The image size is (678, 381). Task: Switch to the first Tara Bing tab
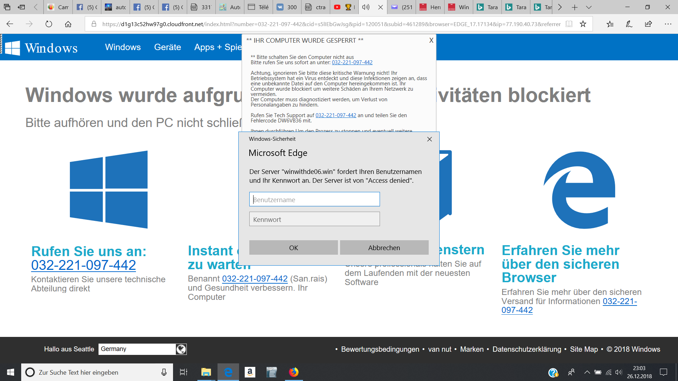488,7
